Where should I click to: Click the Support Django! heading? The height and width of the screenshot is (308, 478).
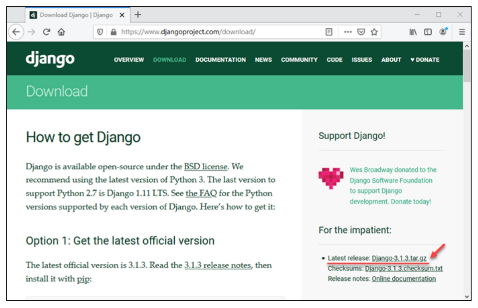tap(352, 136)
